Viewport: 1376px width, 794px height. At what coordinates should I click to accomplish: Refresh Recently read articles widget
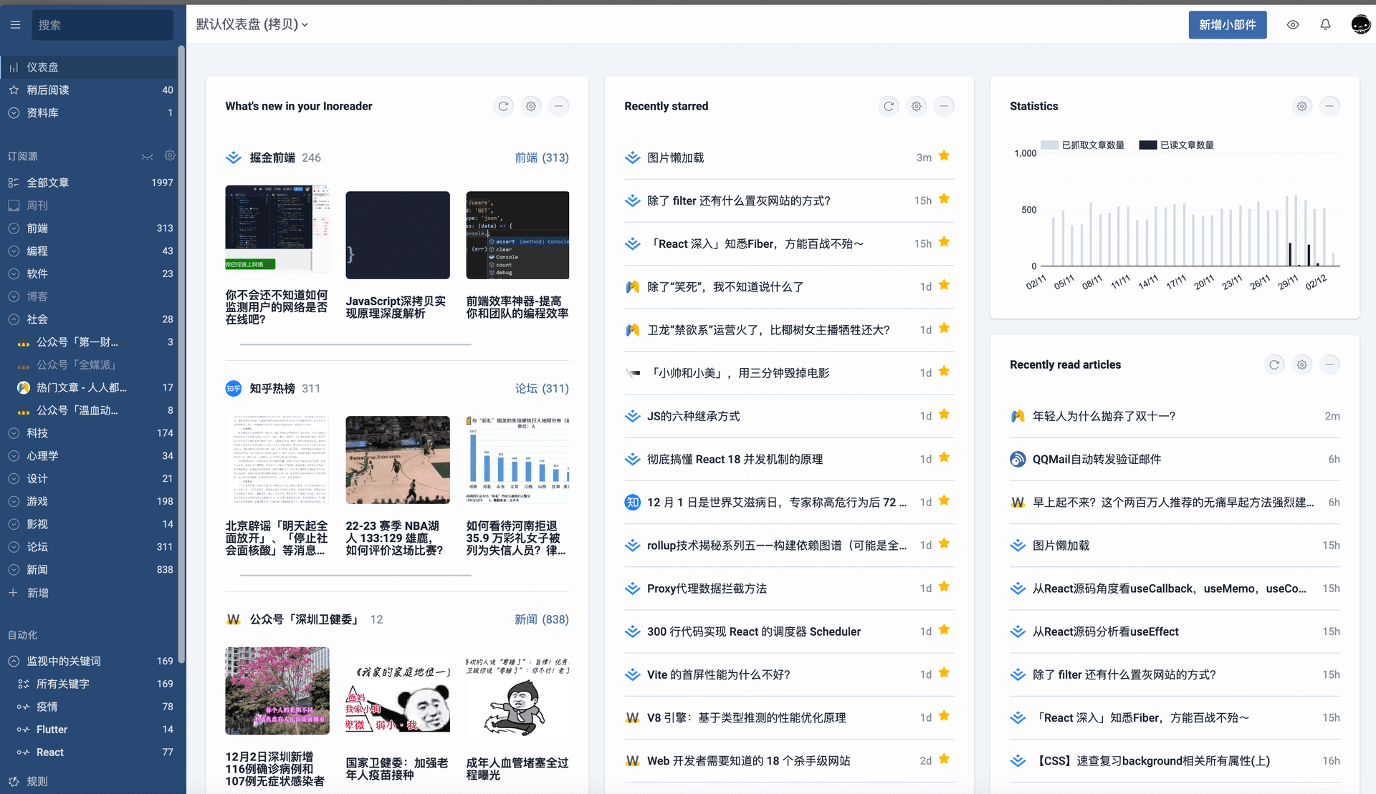tap(1274, 365)
